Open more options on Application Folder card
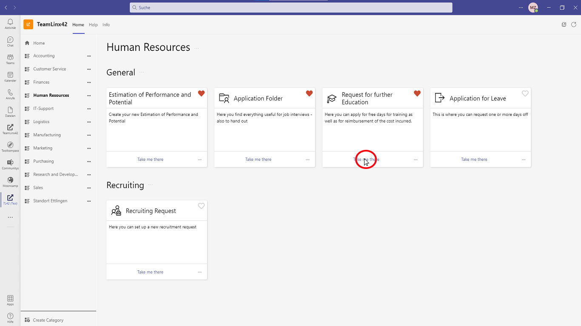581x326 pixels. click(308, 160)
